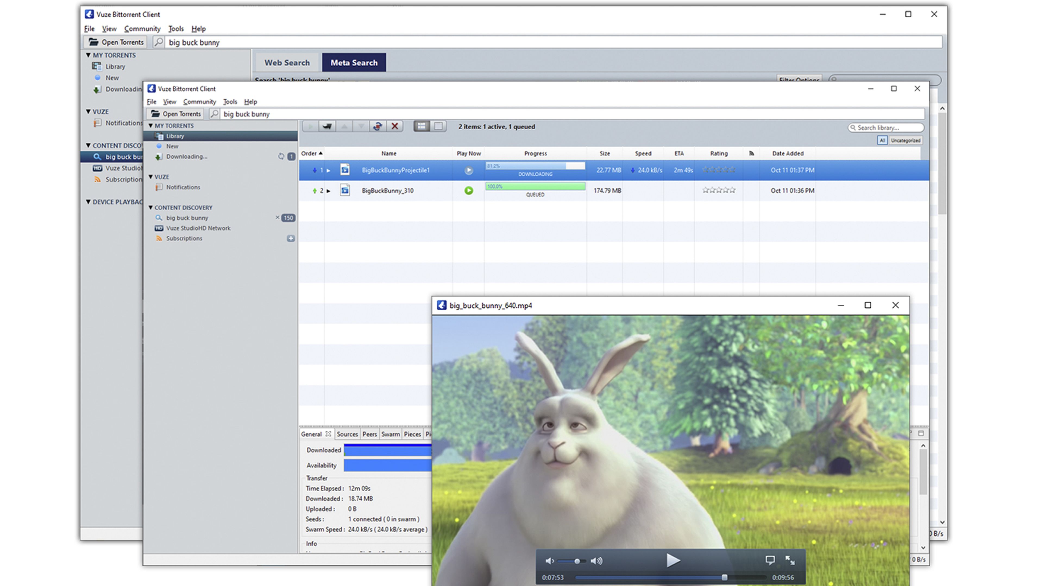The width and height of the screenshot is (1043, 586).
Task: Open Help menu in front Vuze window
Action: click(x=250, y=101)
